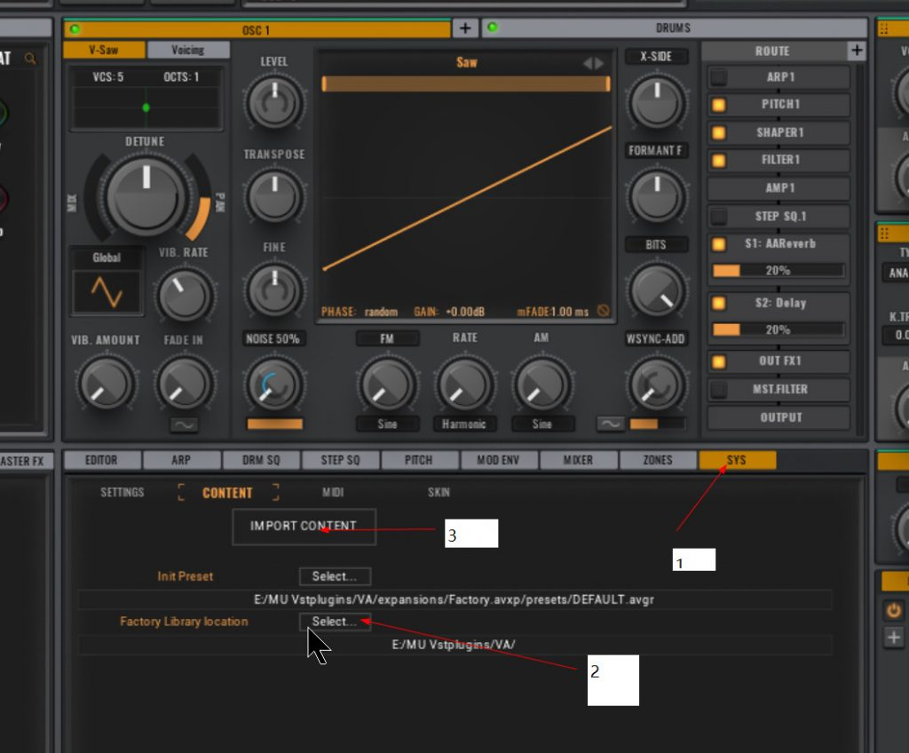
Task: Open the Init Preset Select dialog
Action: click(335, 576)
